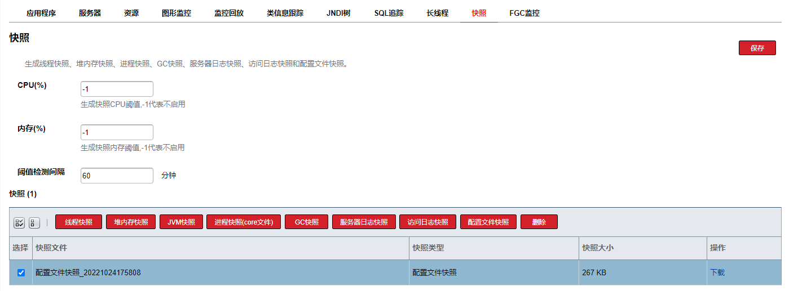789x291 pixels.
Task: Click the 内存(%) threshold input field
Action: pyautogui.click(x=117, y=132)
